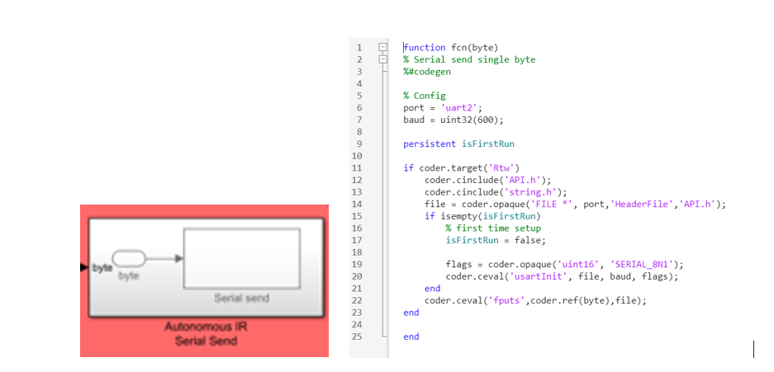The image size is (774, 372).
Task: Collapse the comment block fold on line 2
Action: coord(382,59)
